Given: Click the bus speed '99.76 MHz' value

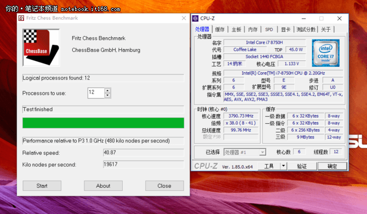Looking at the screenshot, I should (x=241, y=130).
